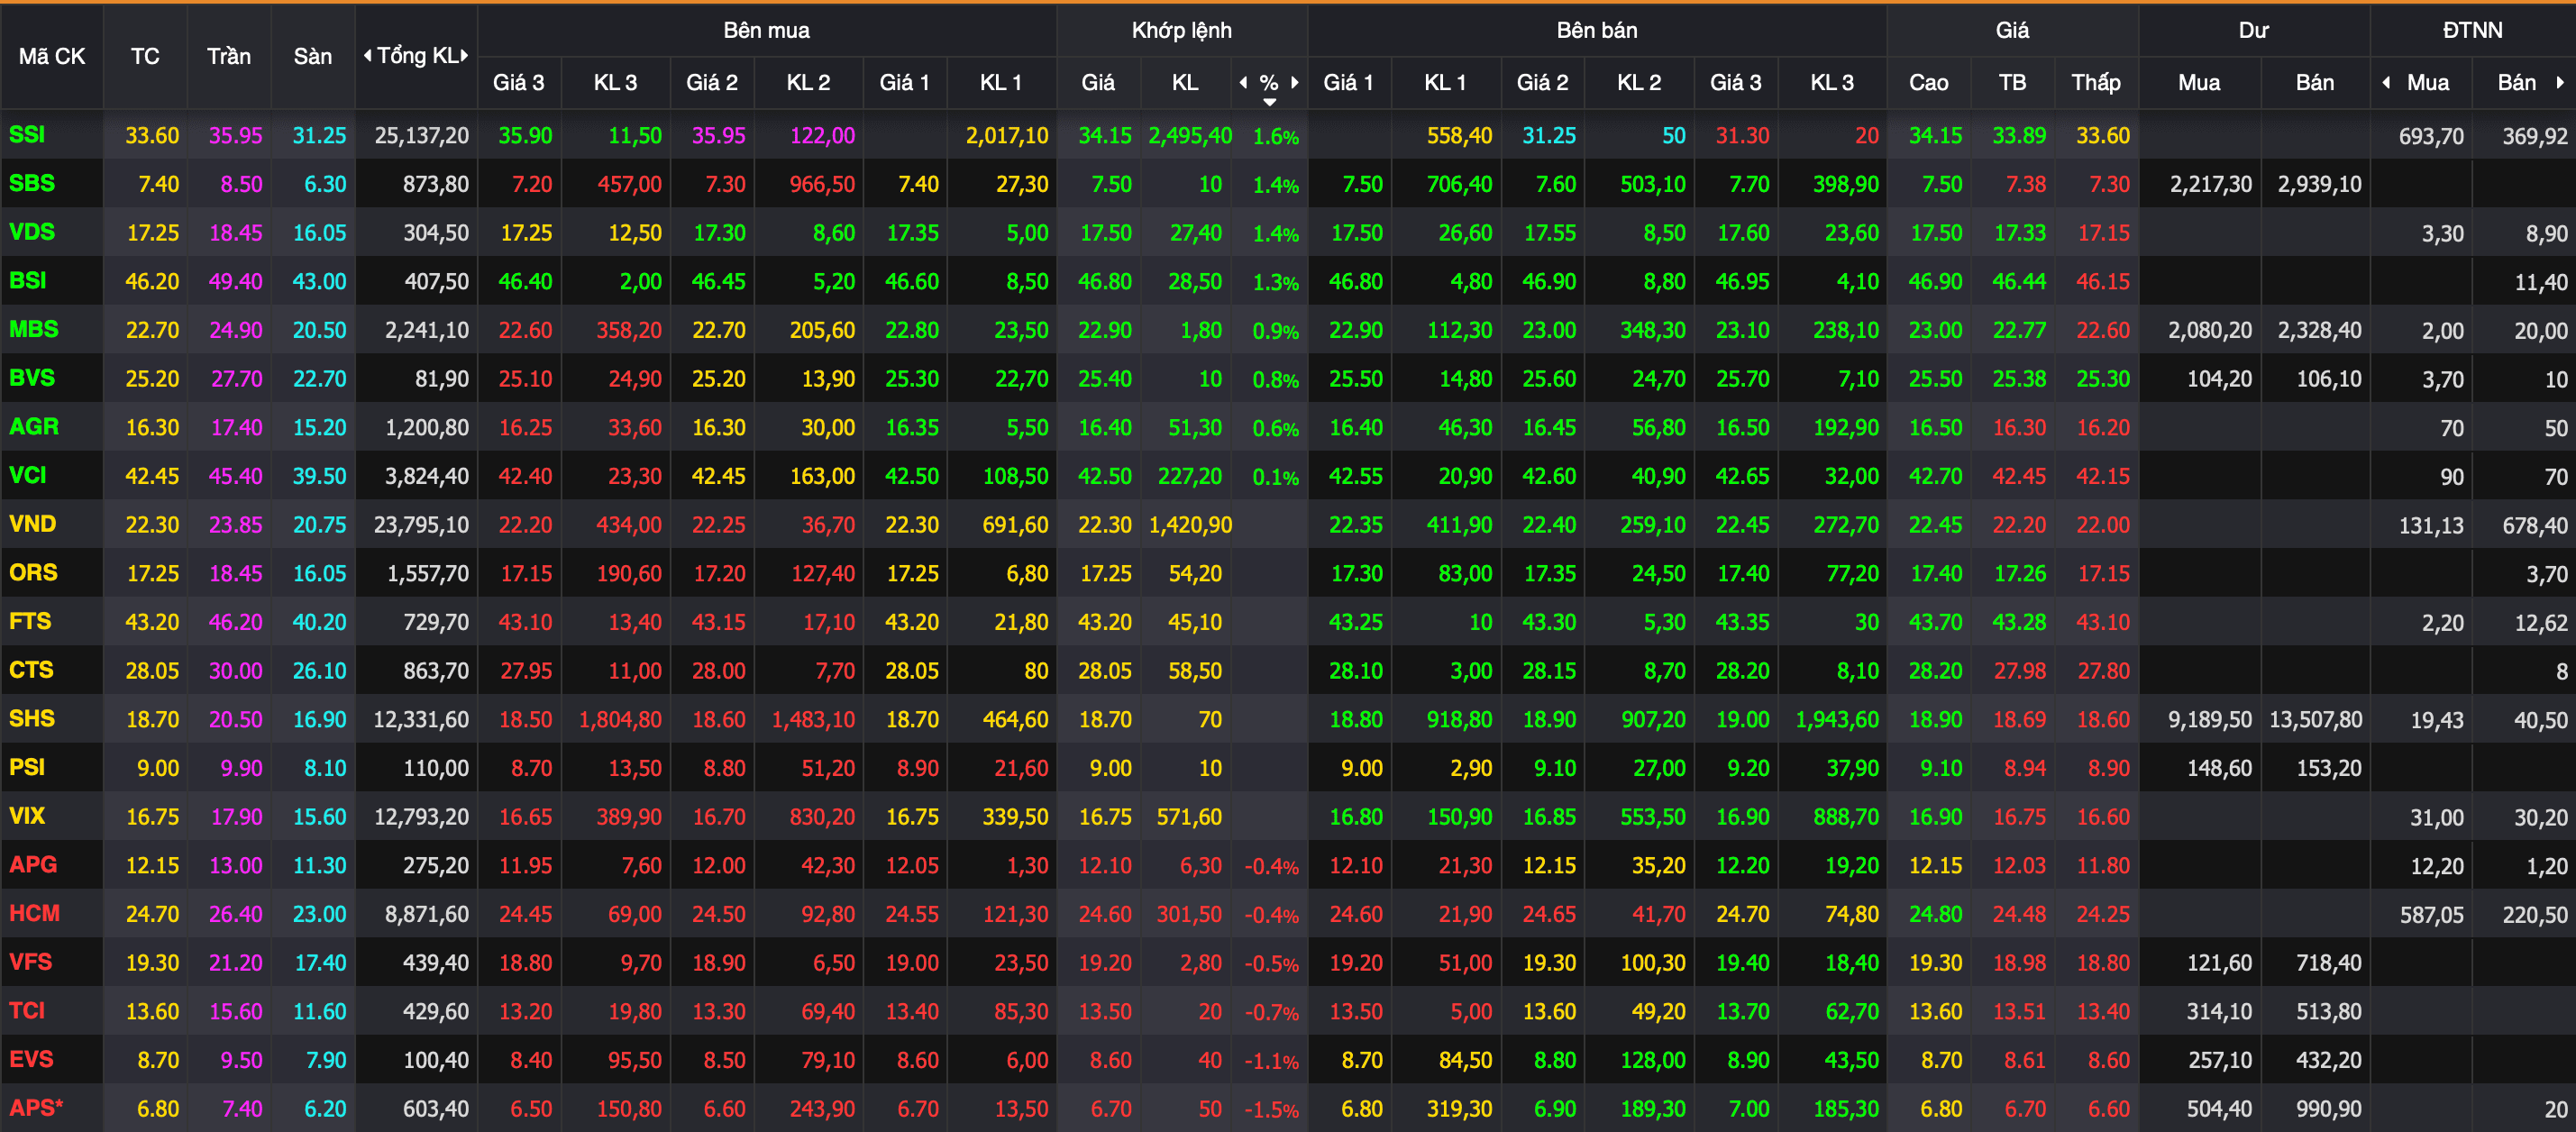The height and width of the screenshot is (1132, 2576).
Task: Click VIX total volume 12,793,20
Action: pyautogui.click(x=422, y=816)
